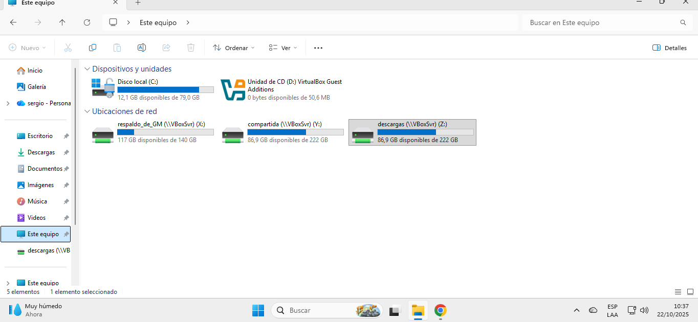Viewport: 698px width, 322px height.
Task: Click the Cut scissors icon in toolbar
Action: click(x=68, y=48)
